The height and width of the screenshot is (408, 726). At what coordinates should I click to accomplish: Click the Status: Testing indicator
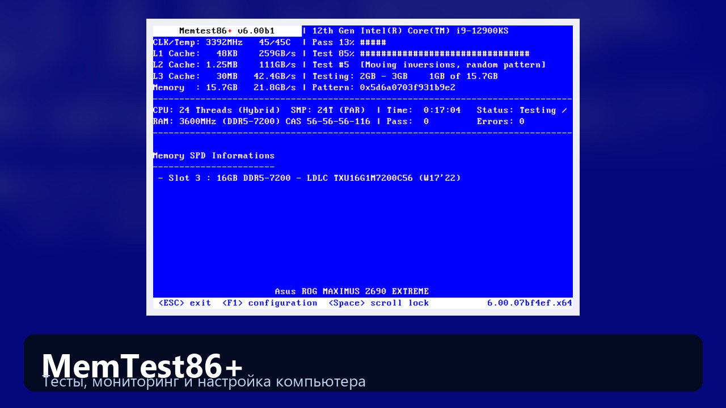tap(521, 110)
